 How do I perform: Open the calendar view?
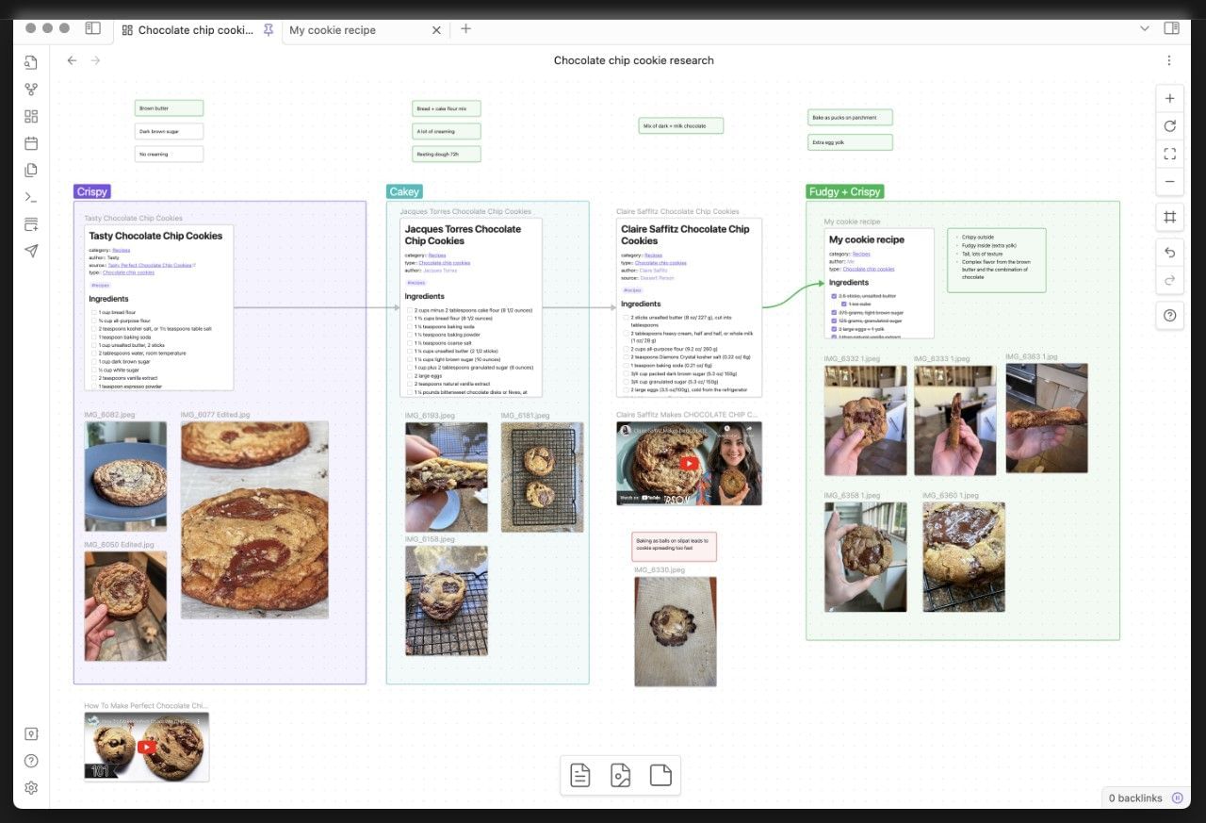(31, 142)
